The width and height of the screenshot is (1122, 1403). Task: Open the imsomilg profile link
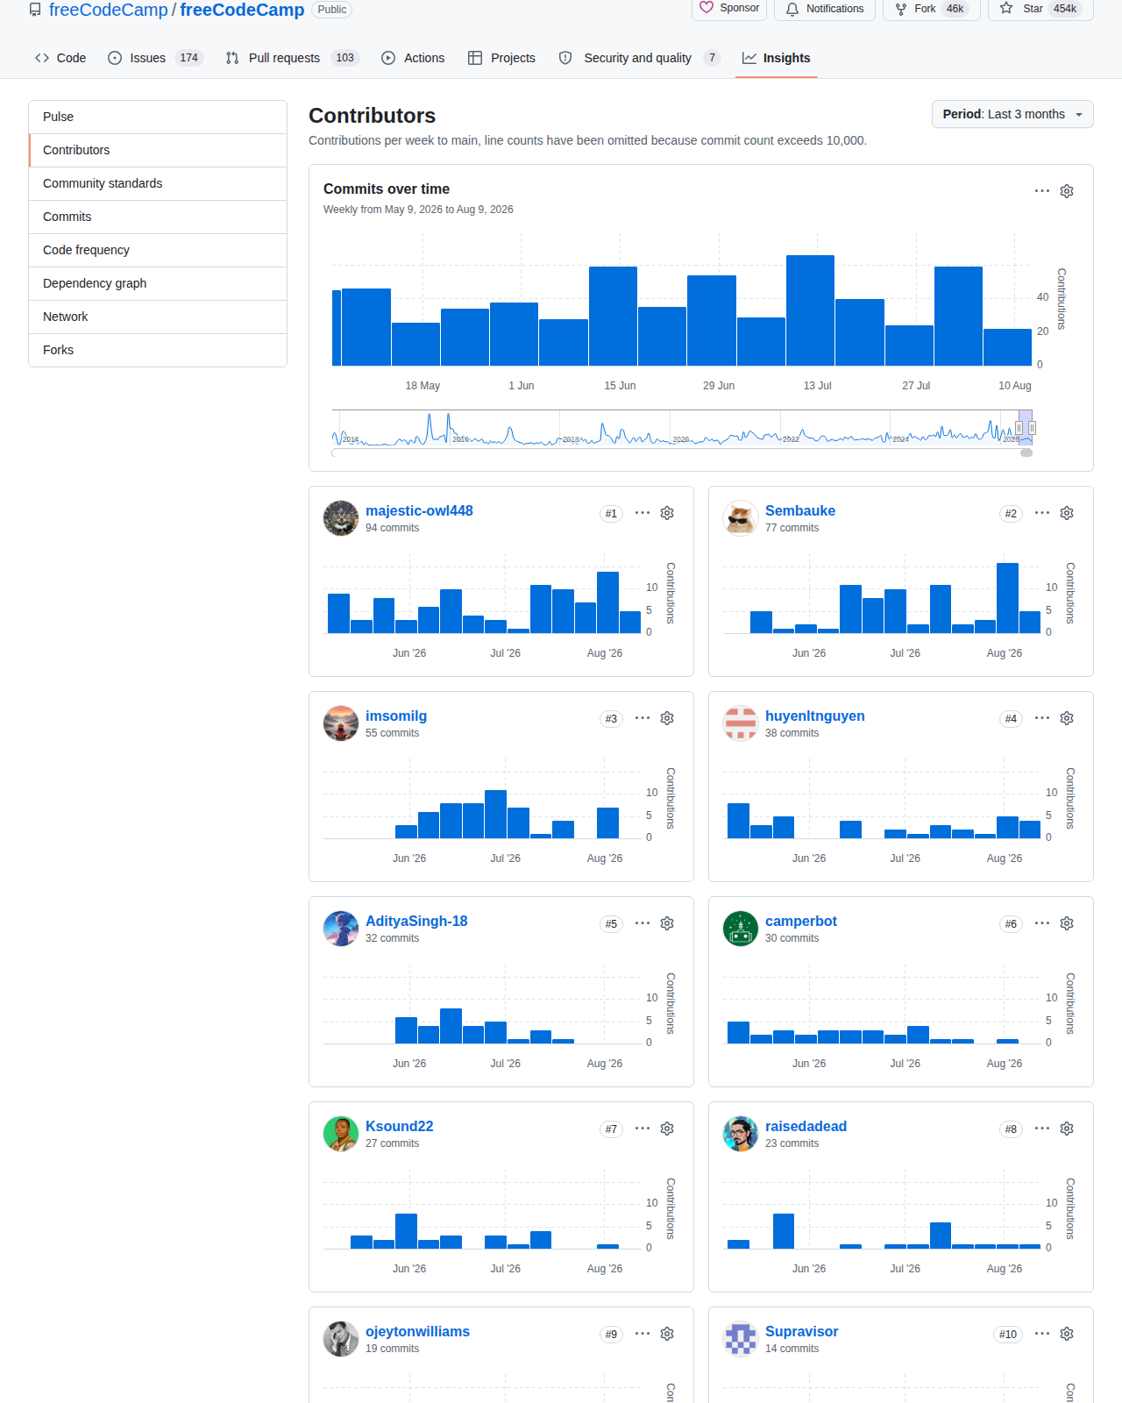[396, 716]
